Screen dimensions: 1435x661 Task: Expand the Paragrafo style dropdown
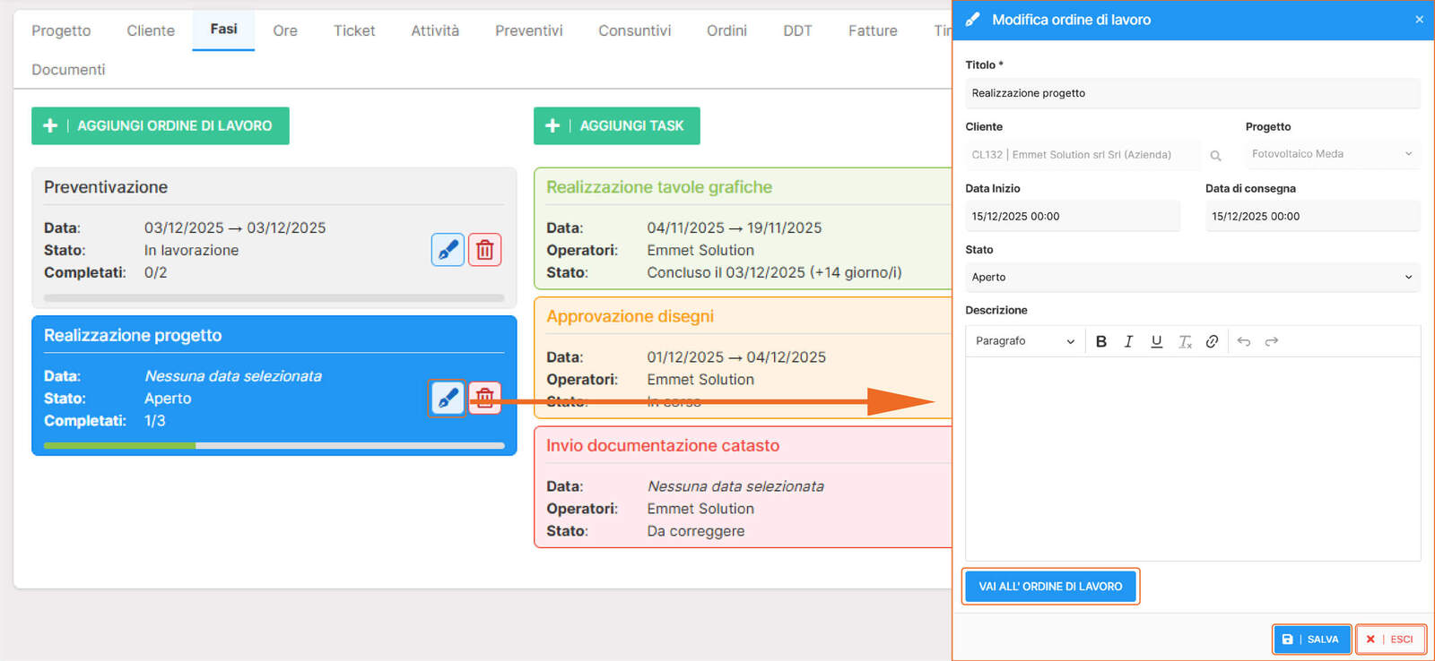1024,341
